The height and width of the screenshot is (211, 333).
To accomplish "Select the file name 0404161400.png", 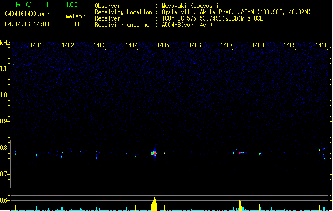I will coord(27,14).
